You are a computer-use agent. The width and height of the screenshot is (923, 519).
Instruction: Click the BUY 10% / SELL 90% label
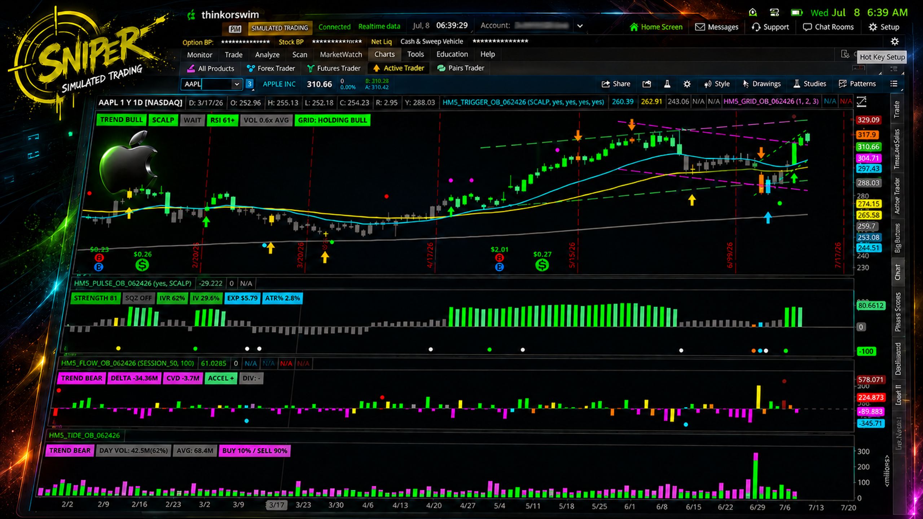[255, 451]
